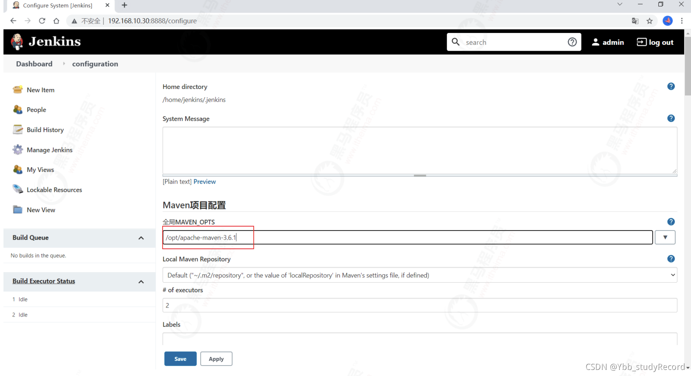Open the New View menu entry
The height and width of the screenshot is (376, 691).
coord(41,210)
